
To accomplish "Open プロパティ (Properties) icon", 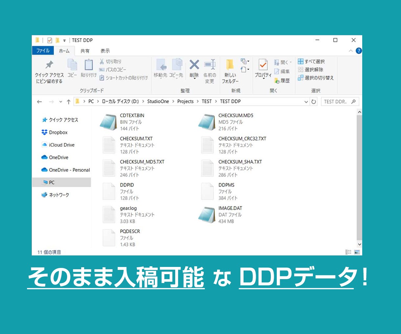I will point(263,65).
